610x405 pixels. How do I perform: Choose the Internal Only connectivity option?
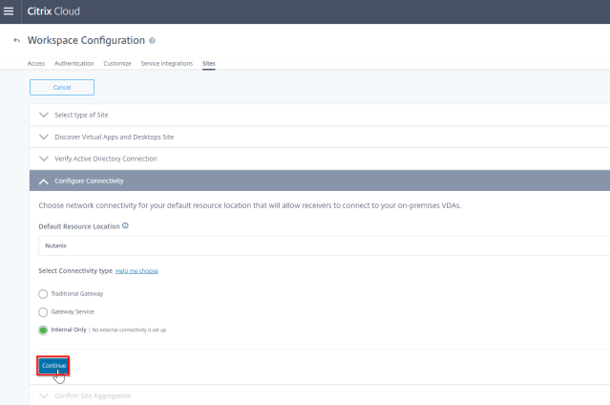(x=42, y=330)
